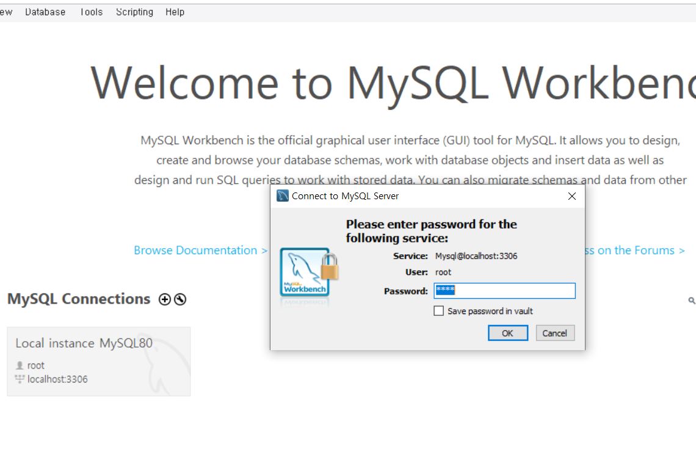Viewport: 696px width, 454px height.
Task: Click the dialog title bar dolphin icon
Action: pos(282,196)
